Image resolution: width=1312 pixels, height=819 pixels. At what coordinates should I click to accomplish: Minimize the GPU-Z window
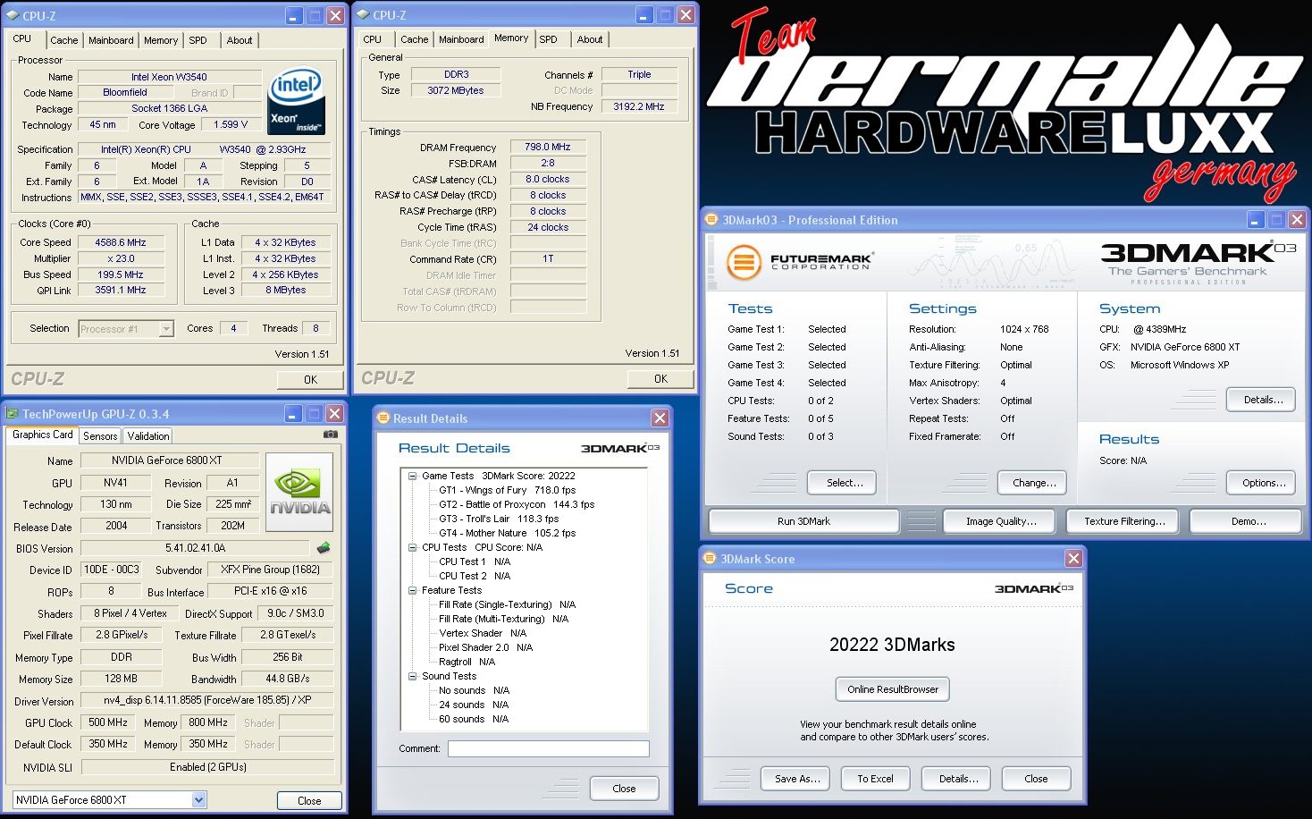pos(293,413)
